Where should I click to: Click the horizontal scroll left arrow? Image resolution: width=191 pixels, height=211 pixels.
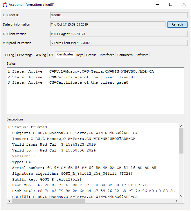[9, 201]
